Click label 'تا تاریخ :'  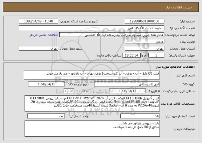[x=154, y=91]
